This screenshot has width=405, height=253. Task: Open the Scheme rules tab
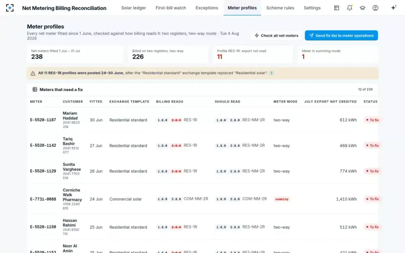tap(280, 8)
